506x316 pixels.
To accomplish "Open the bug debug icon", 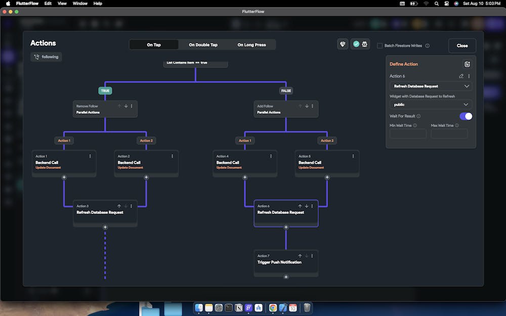I will [x=365, y=44].
